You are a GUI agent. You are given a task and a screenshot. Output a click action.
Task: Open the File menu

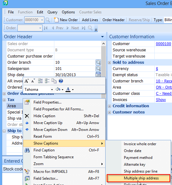(11, 12)
